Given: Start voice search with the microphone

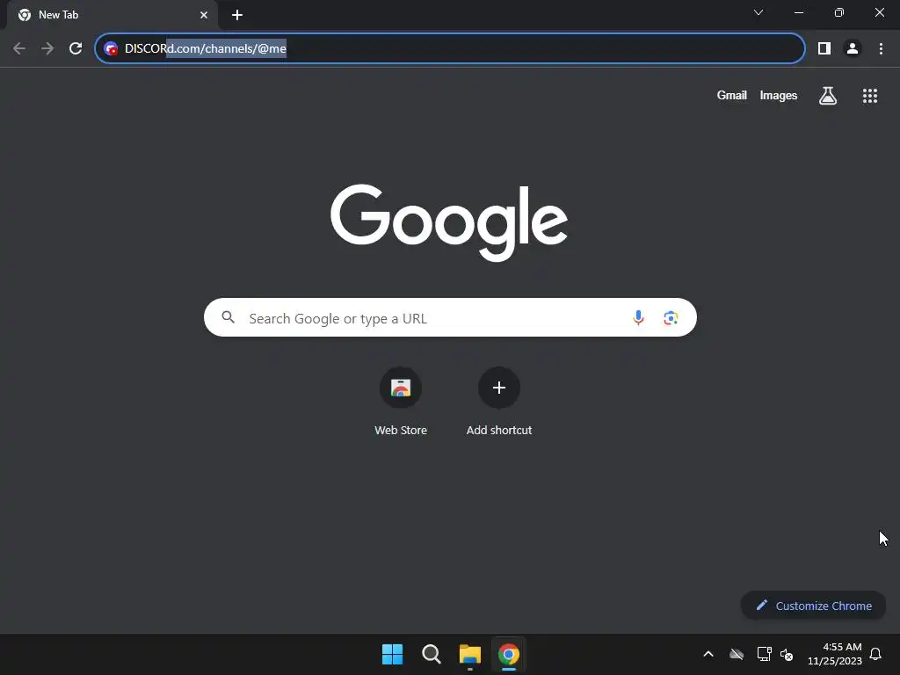Looking at the screenshot, I should point(638,317).
